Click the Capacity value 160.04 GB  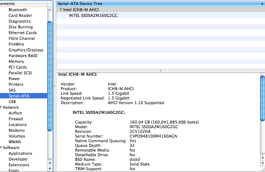tap(164, 122)
